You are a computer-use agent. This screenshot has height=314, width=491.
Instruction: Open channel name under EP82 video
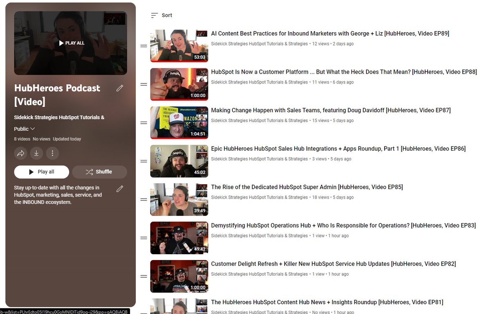[259, 274]
